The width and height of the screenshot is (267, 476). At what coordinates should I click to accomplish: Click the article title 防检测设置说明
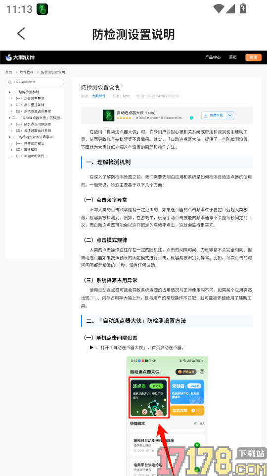point(100,87)
